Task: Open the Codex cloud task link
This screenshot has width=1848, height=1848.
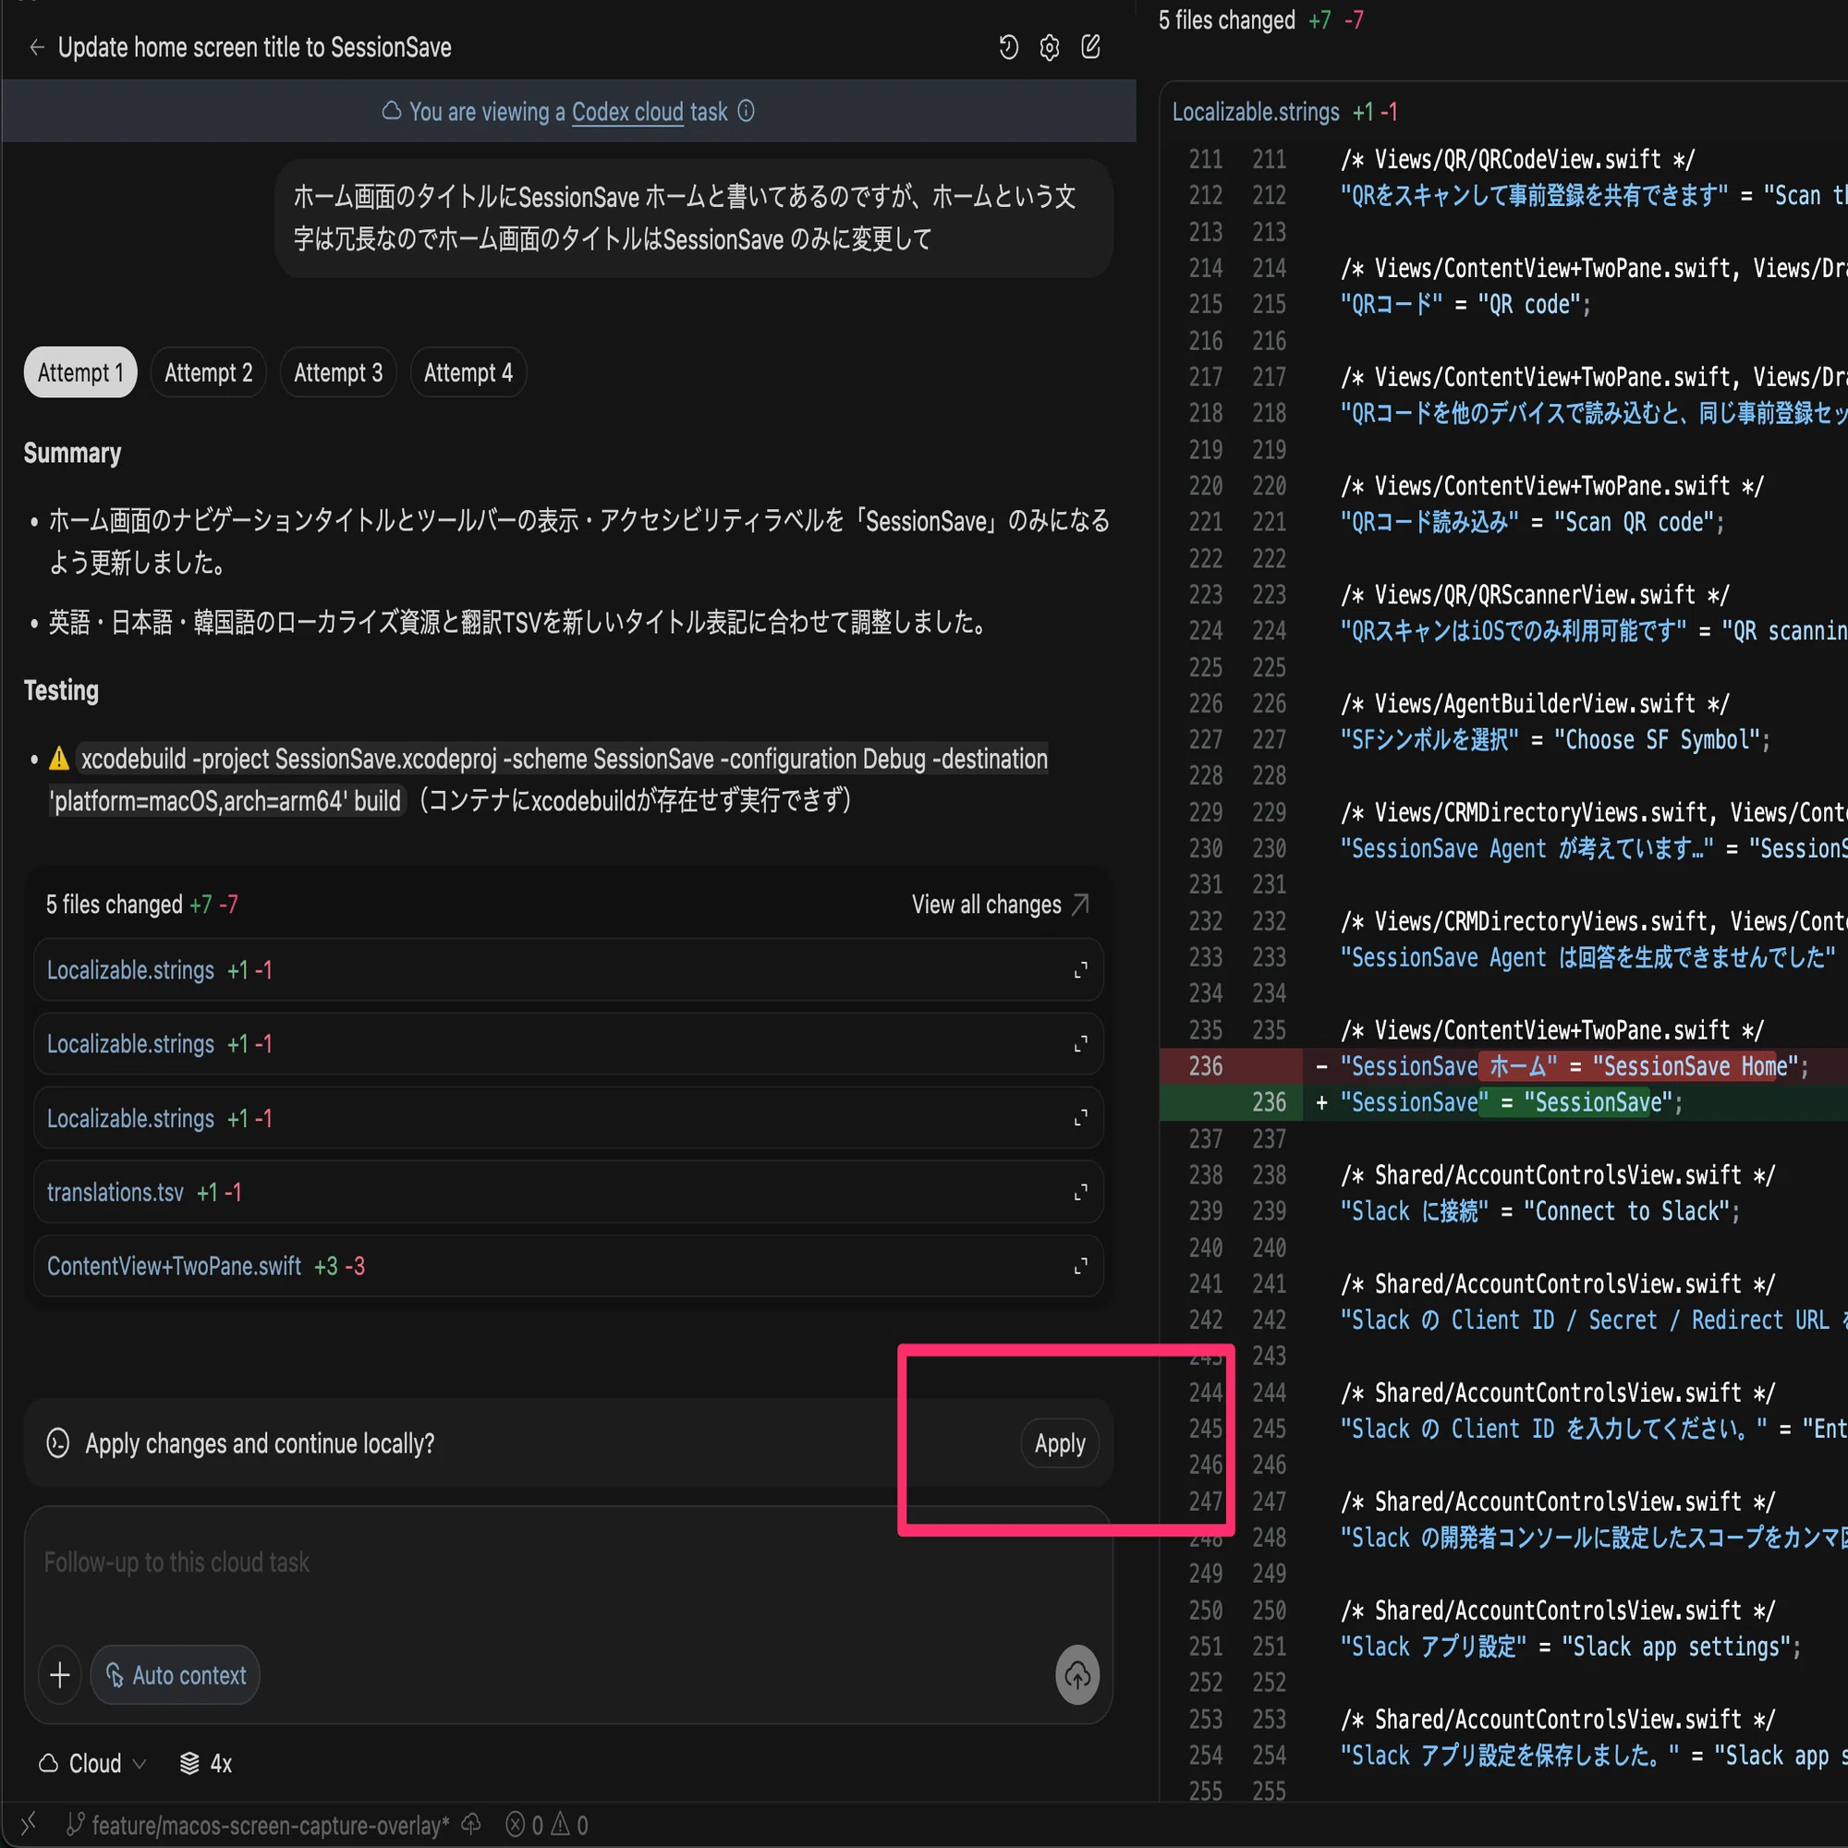Action: 627,112
